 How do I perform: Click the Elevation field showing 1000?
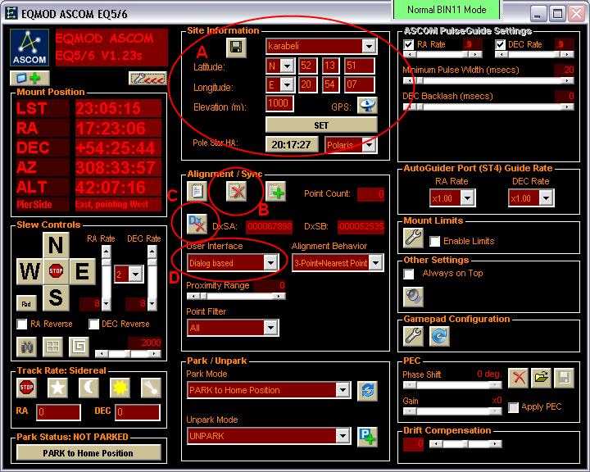point(279,104)
